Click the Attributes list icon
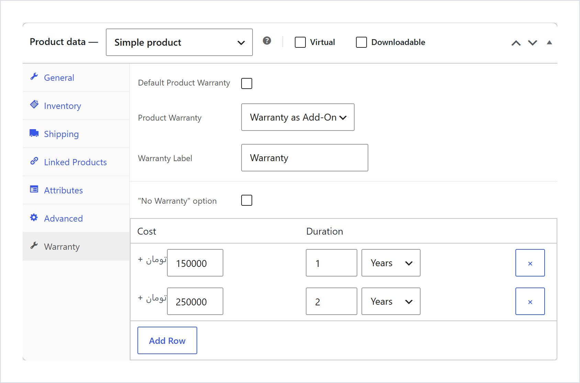This screenshot has width=580, height=383. coord(34,189)
